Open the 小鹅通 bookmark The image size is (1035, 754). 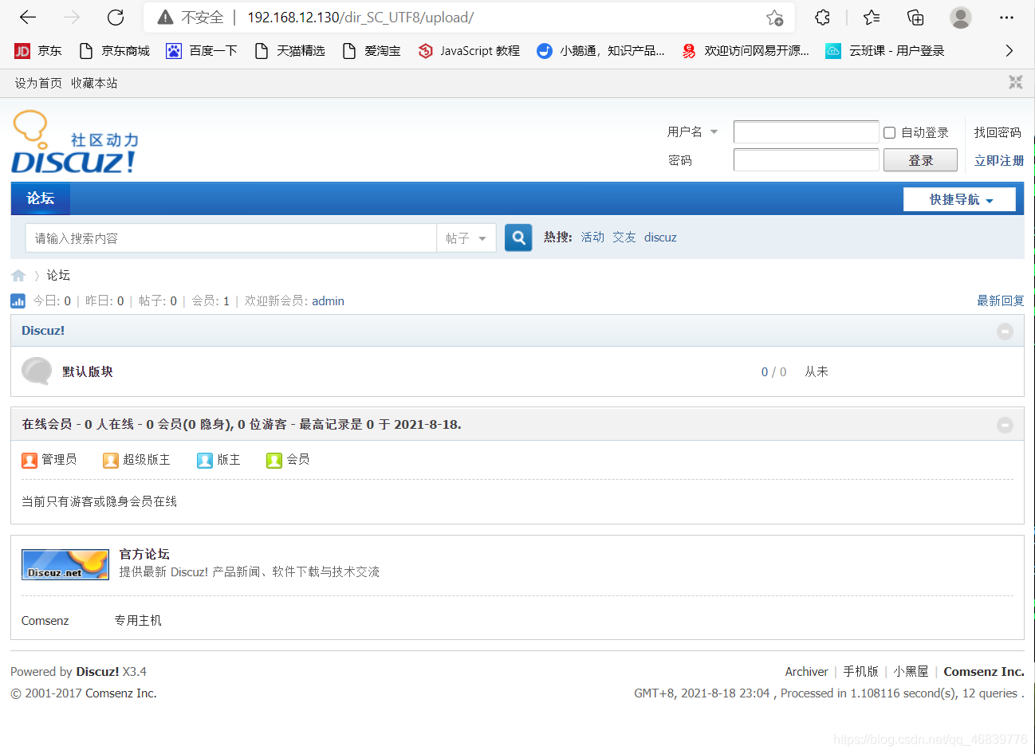[600, 51]
